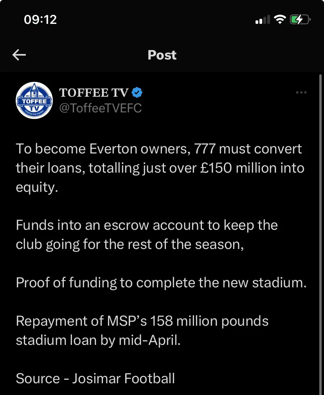
Task: Tap the MSP stadium loan repayment paragraph
Action: coord(142,330)
